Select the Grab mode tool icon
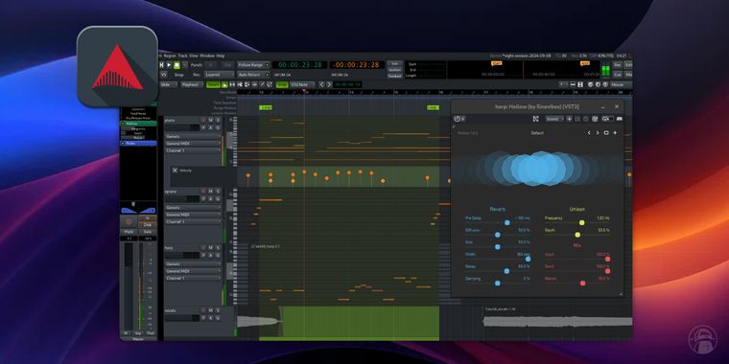This screenshot has height=364, width=729. 224,84
